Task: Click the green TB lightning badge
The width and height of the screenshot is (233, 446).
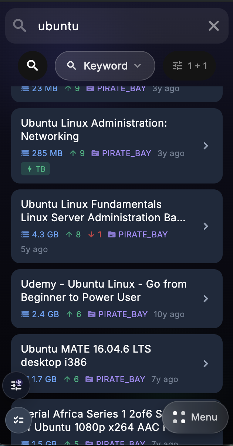Action: 36,169
